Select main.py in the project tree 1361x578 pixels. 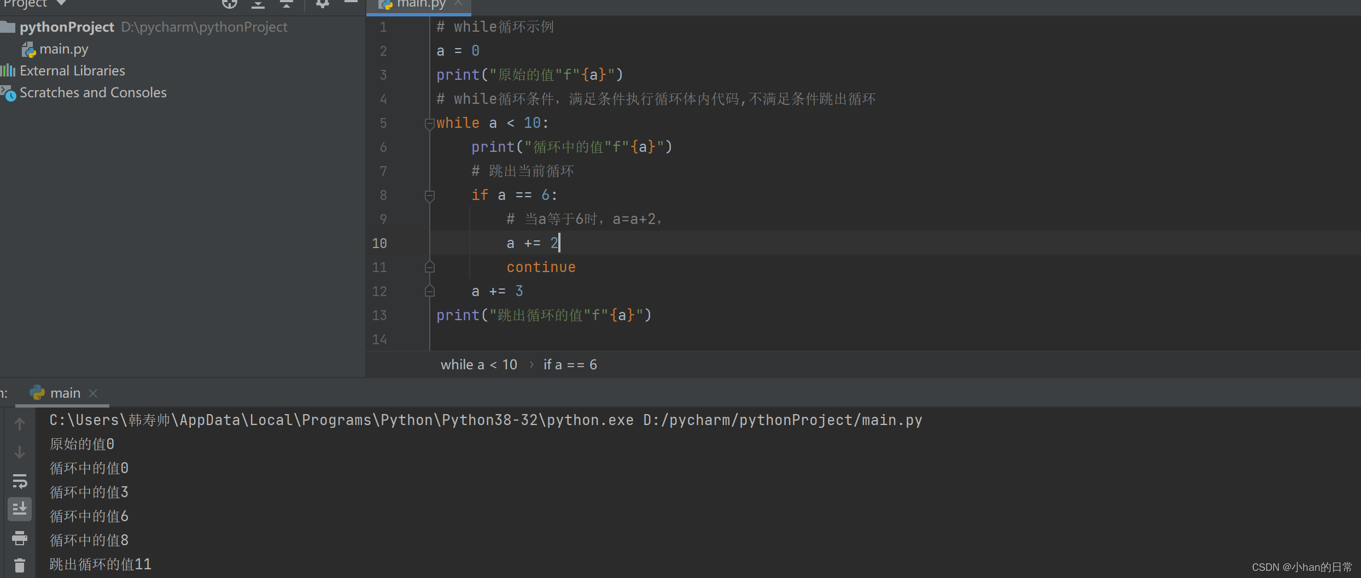pos(64,49)
